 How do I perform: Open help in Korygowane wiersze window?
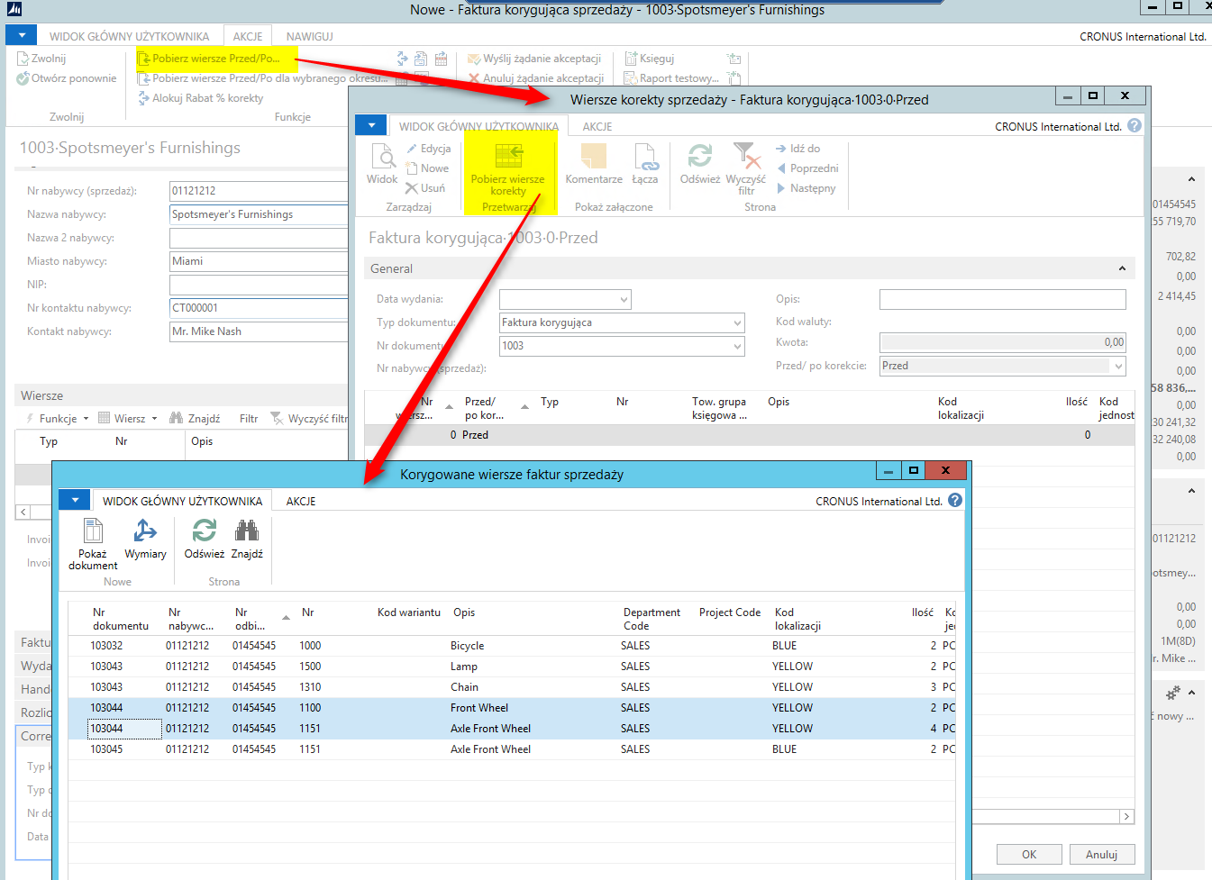point(955,501)
